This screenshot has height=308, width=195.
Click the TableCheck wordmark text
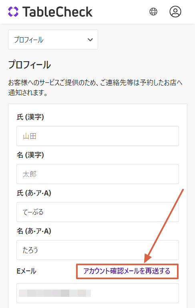[x=57, y=12]
